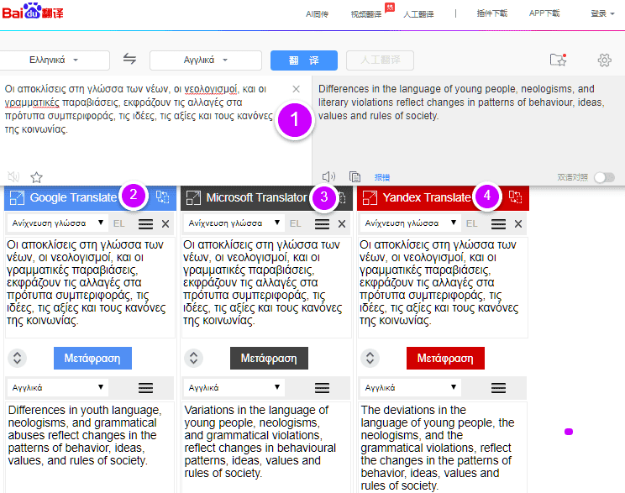
Task: Open Google's Ανίχνευση γλώσσα dropdown
Action: (x=57, y=223)
